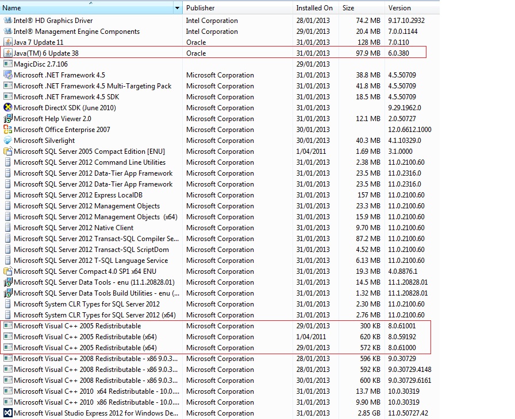Click the version 9.29.1962.0 cell
Screen dimensions: 515x419
(x=405, y=107)
